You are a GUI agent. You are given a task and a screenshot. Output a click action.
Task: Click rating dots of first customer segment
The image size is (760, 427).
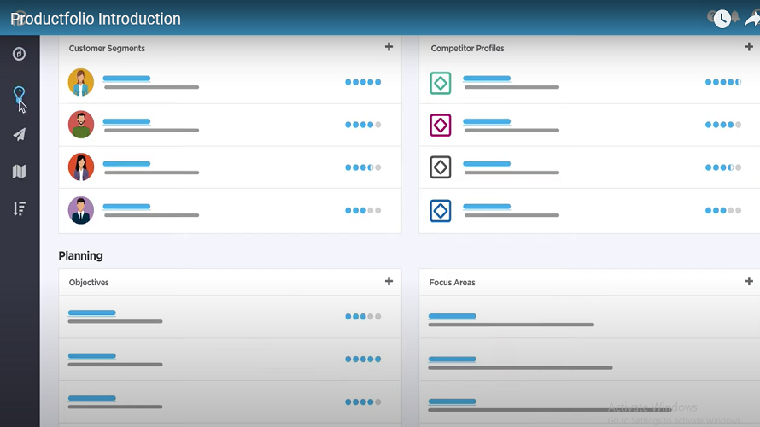(x=363, y=82)
